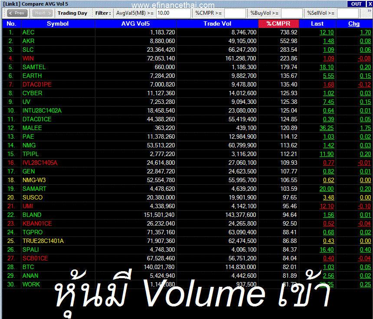Screen dimensions: 373x319
Task: Sort by the Trade Vol column header
Action: click(217, 23)
